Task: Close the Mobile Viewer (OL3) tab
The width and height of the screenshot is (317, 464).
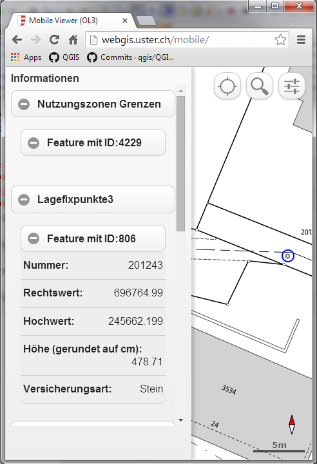Action: tap(125, 21)
